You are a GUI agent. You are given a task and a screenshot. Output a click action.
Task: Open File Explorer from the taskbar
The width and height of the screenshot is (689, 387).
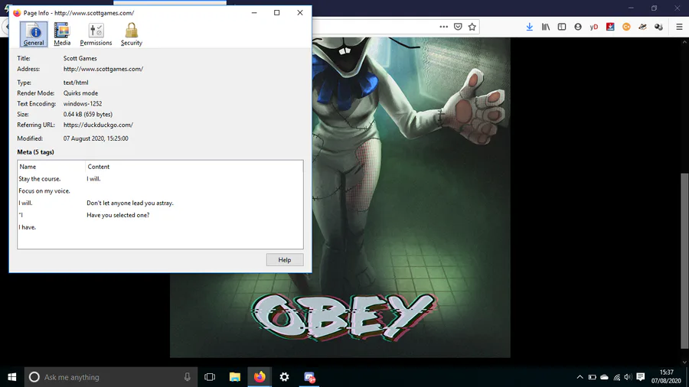point(235,377)
